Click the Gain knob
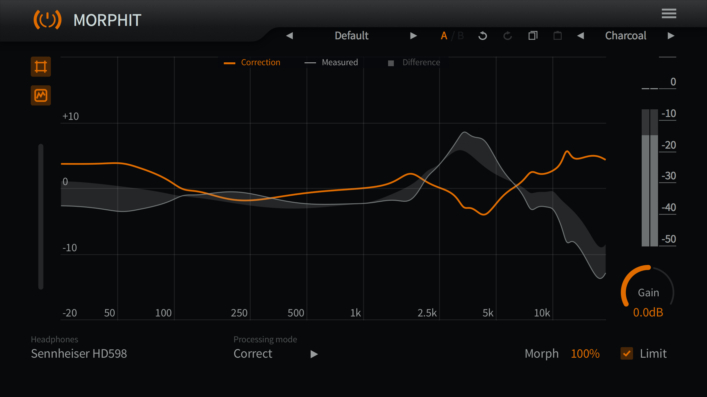 [x=648, y=292]
